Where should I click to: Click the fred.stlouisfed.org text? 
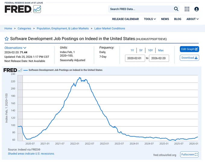165,155
